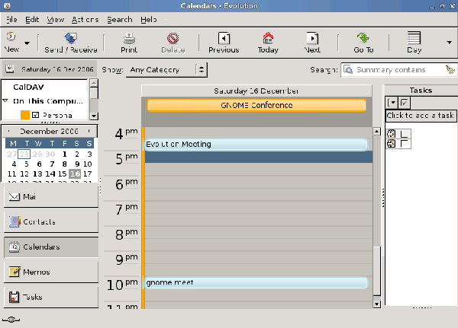Screen dimensions: 458x328
Task: Toggle the Personal calendar checkbox
Action: point(35,115)
